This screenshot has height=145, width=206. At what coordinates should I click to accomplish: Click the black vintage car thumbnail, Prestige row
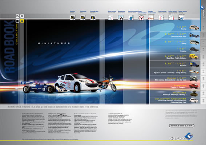[x=194, y=50]
